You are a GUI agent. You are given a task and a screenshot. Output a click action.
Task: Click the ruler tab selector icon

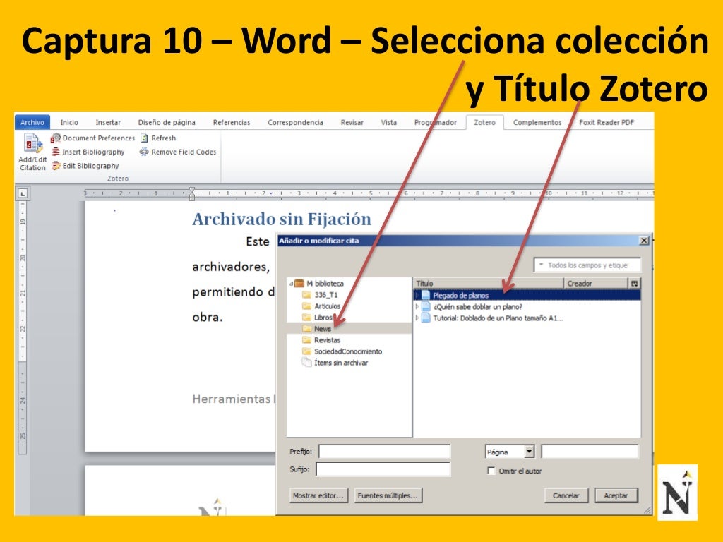tap(23, 193)
